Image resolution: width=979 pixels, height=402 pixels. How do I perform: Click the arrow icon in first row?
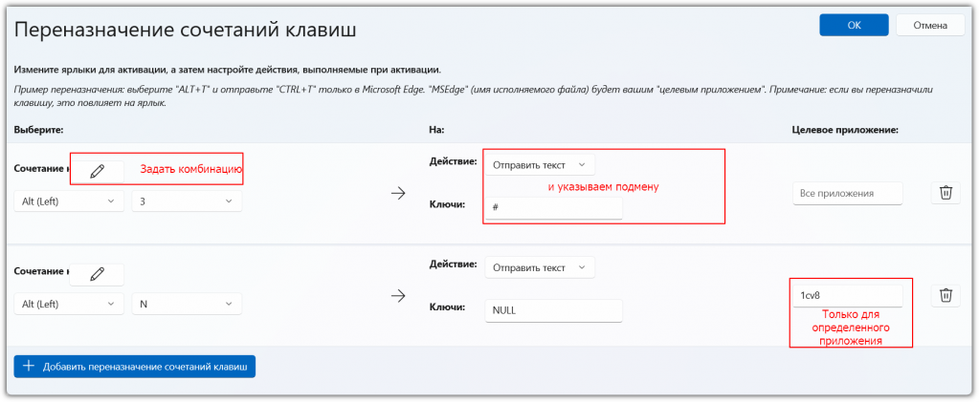(x=399, y=194)
